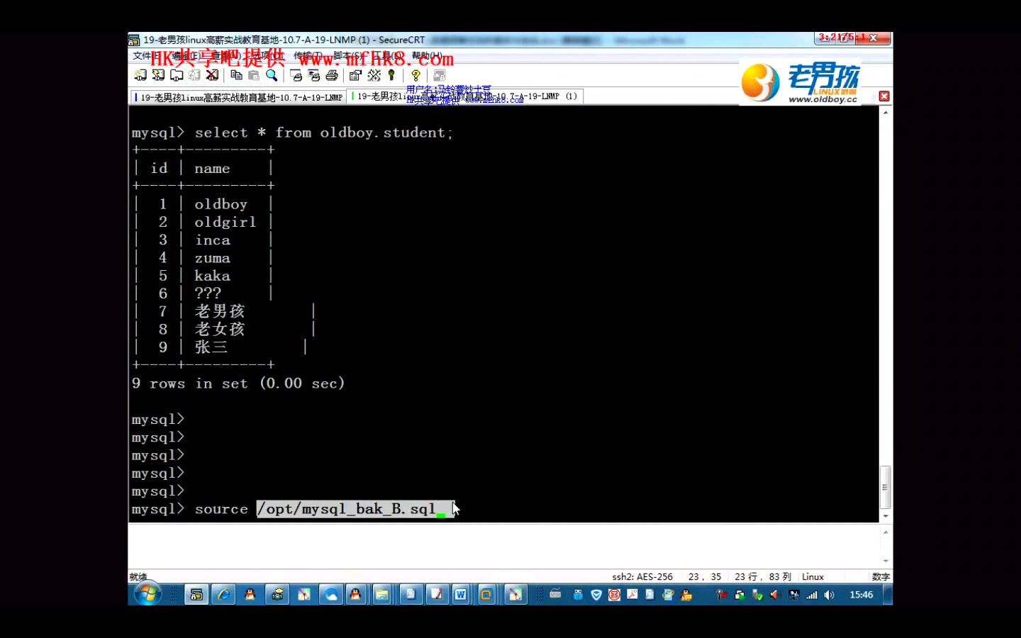
Task: Click the SecureCRT taskbar button
Action: tap(196, 595)
